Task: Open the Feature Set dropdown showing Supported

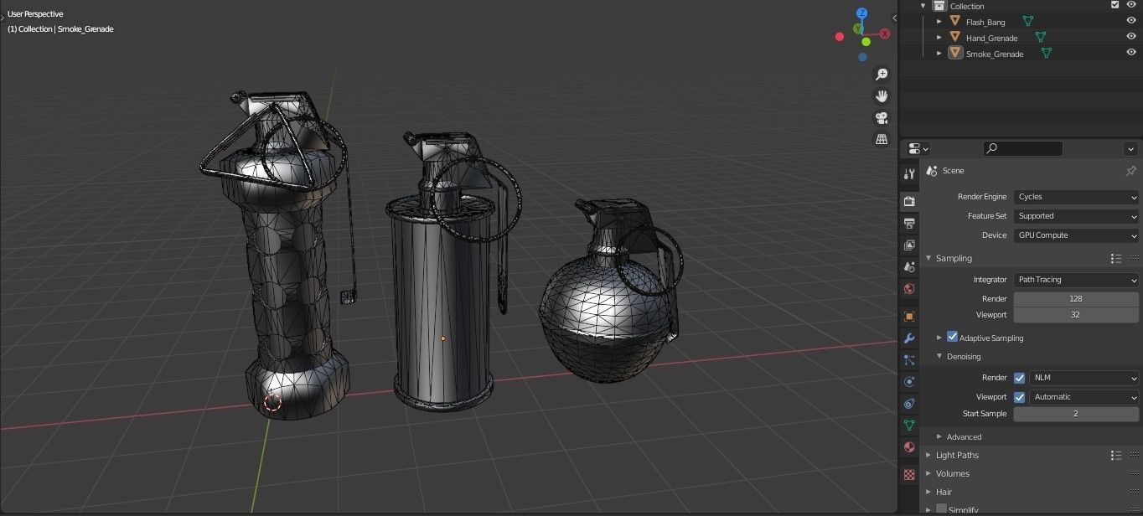Action: [x=1076, y=216]
